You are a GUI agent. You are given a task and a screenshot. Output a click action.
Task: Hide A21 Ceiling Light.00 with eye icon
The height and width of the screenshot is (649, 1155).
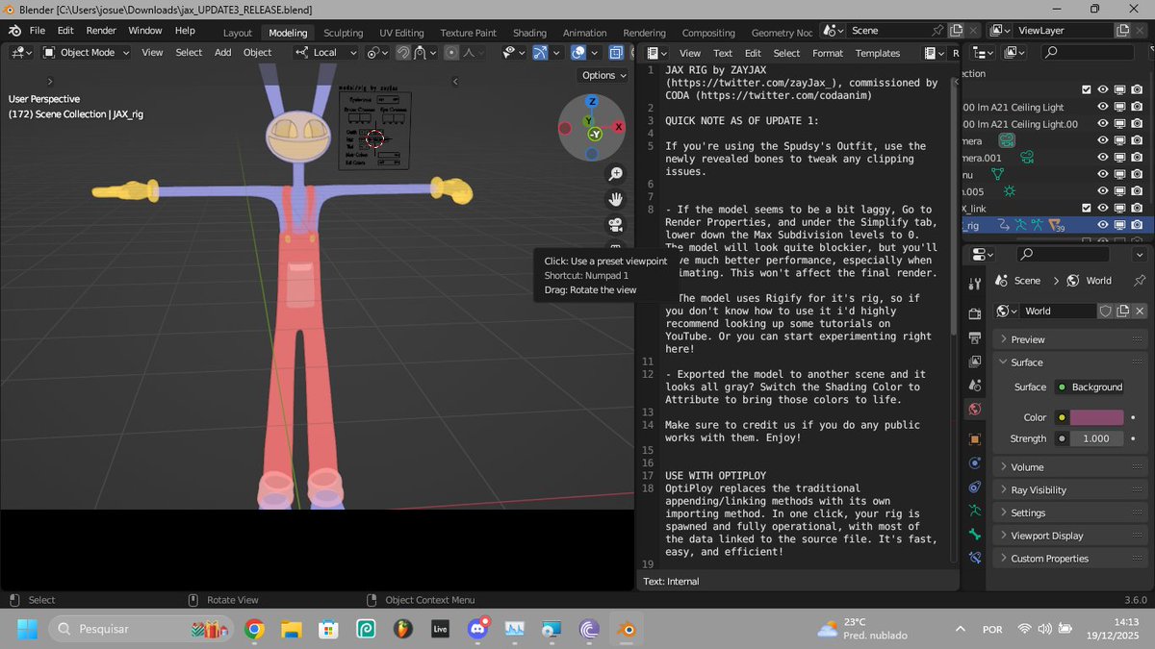pyautogui.click(x=1103, y=124)
